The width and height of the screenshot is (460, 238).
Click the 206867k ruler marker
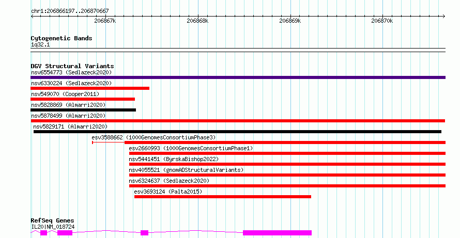[x=105, y=21]
